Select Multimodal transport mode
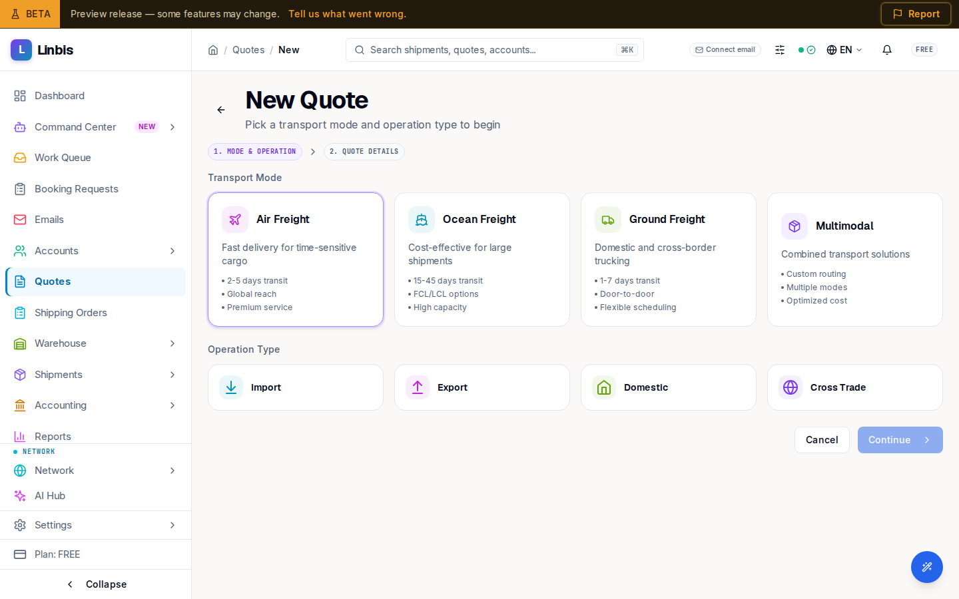 point(855,260)
